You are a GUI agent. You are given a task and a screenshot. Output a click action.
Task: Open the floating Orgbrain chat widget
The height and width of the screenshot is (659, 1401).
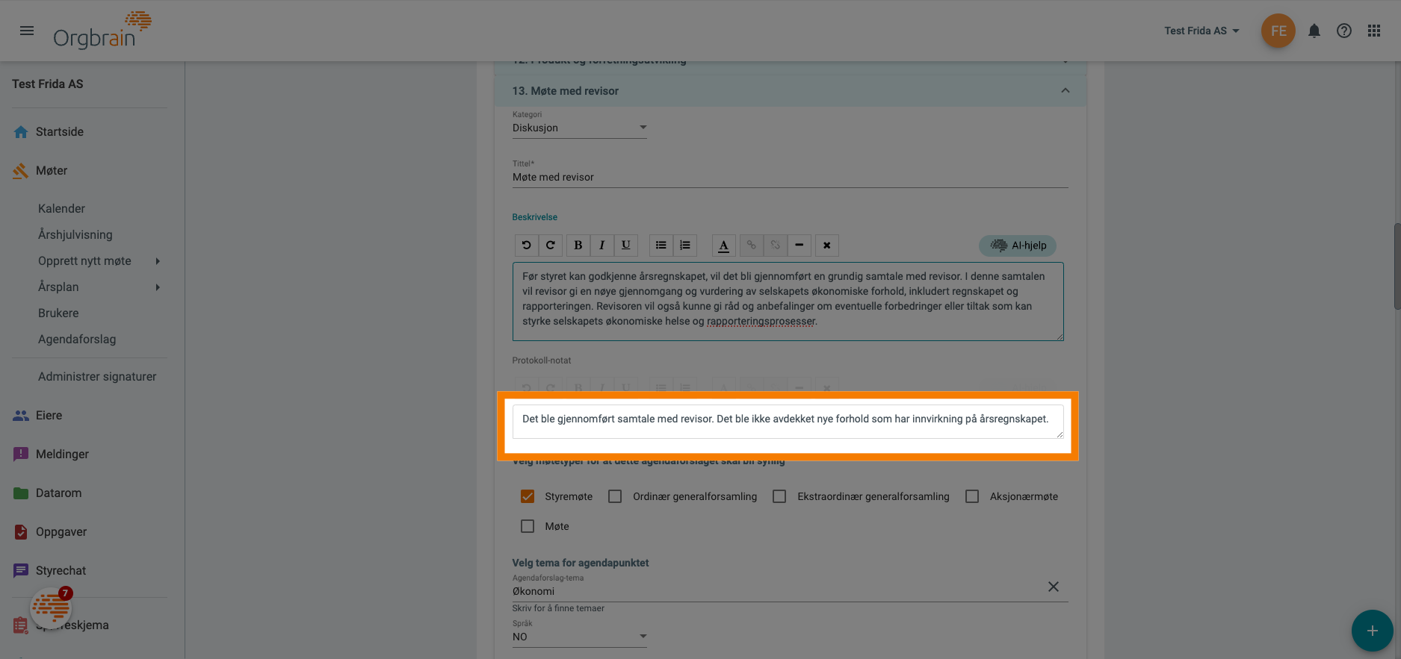51,608
